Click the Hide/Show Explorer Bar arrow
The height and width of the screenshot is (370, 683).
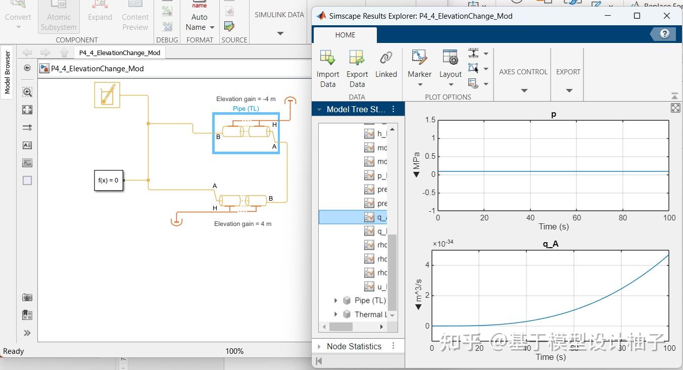[x=27, y=68]
